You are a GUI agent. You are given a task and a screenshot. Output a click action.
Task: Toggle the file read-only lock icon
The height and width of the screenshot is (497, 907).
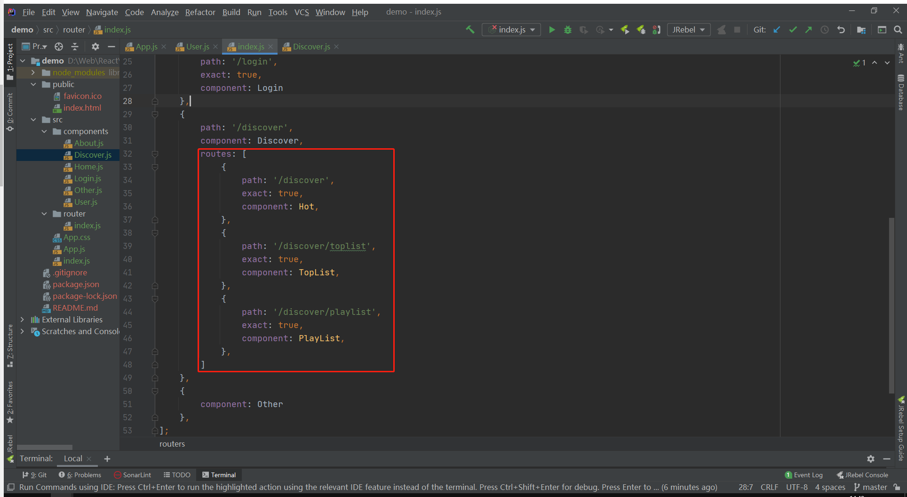tap(897, 487)
